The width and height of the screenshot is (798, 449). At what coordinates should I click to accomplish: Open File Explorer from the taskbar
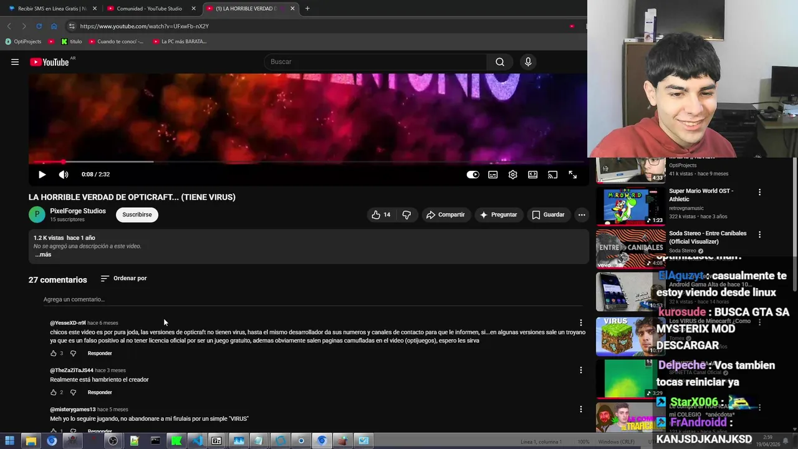tap(31, 441)
